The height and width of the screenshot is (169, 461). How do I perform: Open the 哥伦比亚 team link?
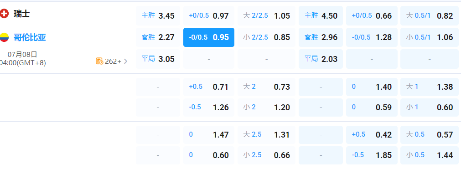click(30, 37)
